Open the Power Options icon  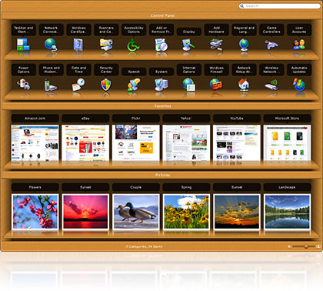coord(23,85)
